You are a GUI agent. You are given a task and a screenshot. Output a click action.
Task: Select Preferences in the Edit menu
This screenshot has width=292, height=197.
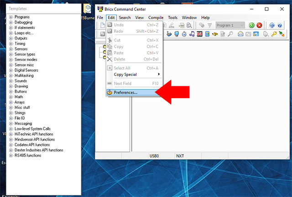[x=125, y=92]
